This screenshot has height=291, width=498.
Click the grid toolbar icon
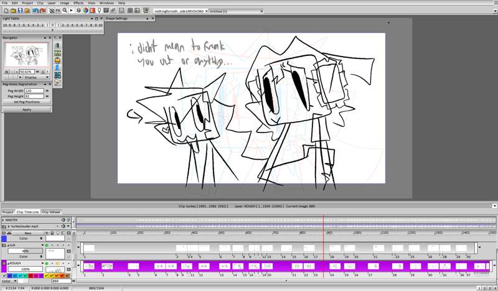(x=130, y=11)
